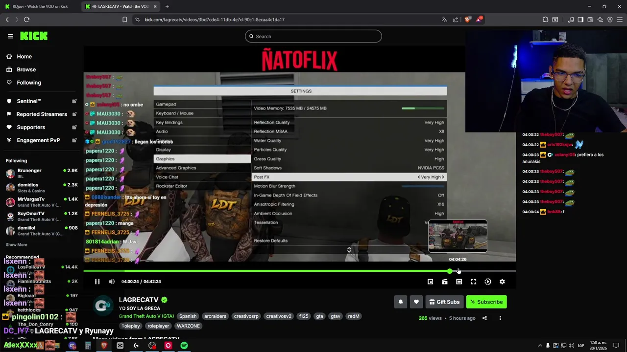Open Sentinel™ in the sidebar
Viewport: 627px width, 352px height.
click(x=29, y=101)
